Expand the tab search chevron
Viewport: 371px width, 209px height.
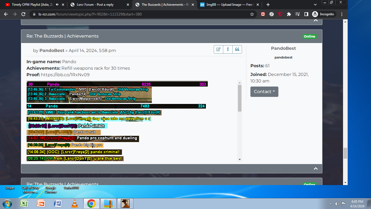315,5
